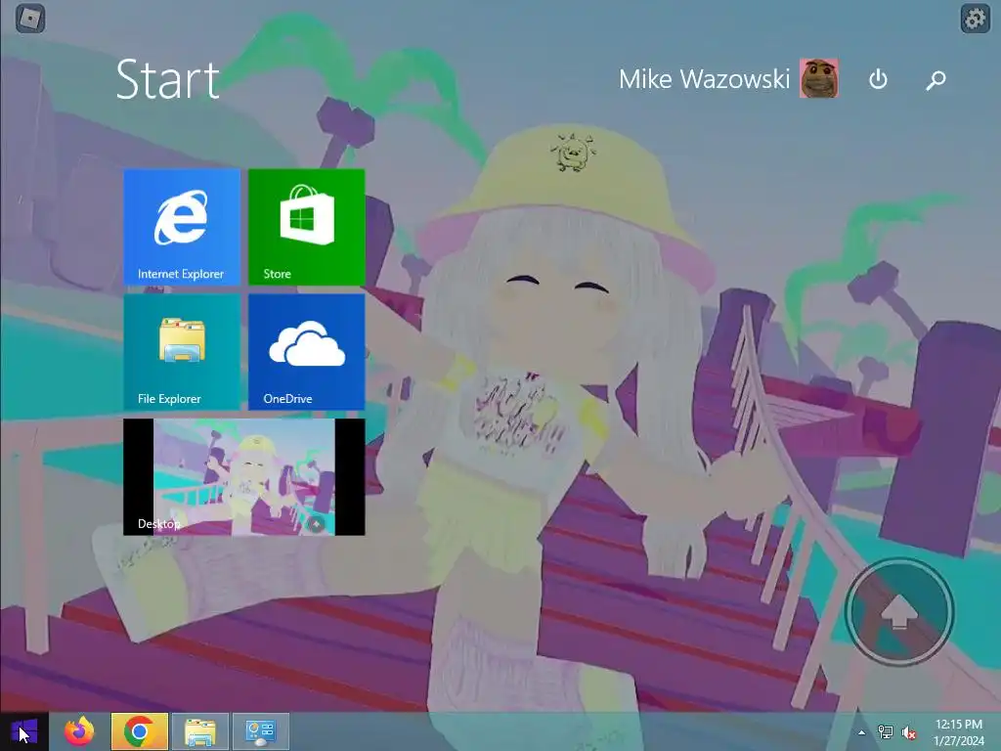Launch Chrome from the taskbar

(x=139, y=731)
